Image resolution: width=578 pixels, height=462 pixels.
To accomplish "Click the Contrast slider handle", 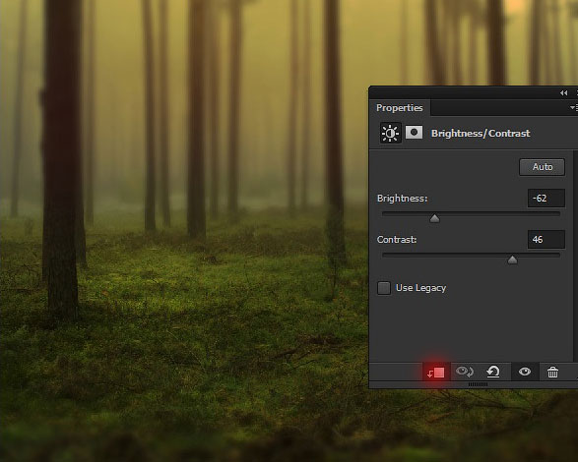I will [512, 260].
